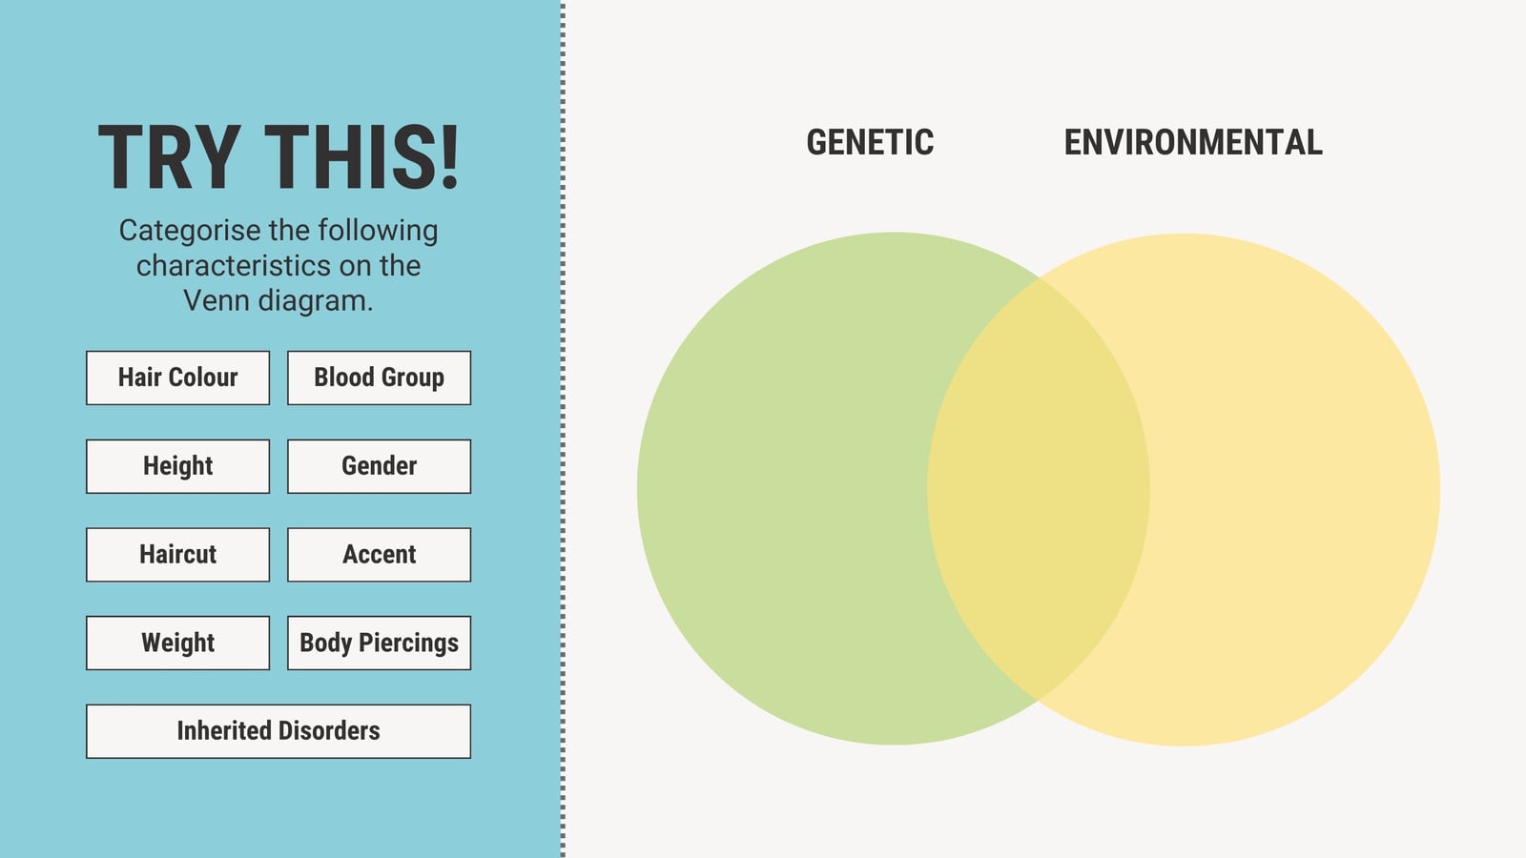Image resolution: width=1526 pixels, height=858 pixels.
Task: Click the yellow Environmental circle area
Action: pyautogui.click(x=1297, y=488)
